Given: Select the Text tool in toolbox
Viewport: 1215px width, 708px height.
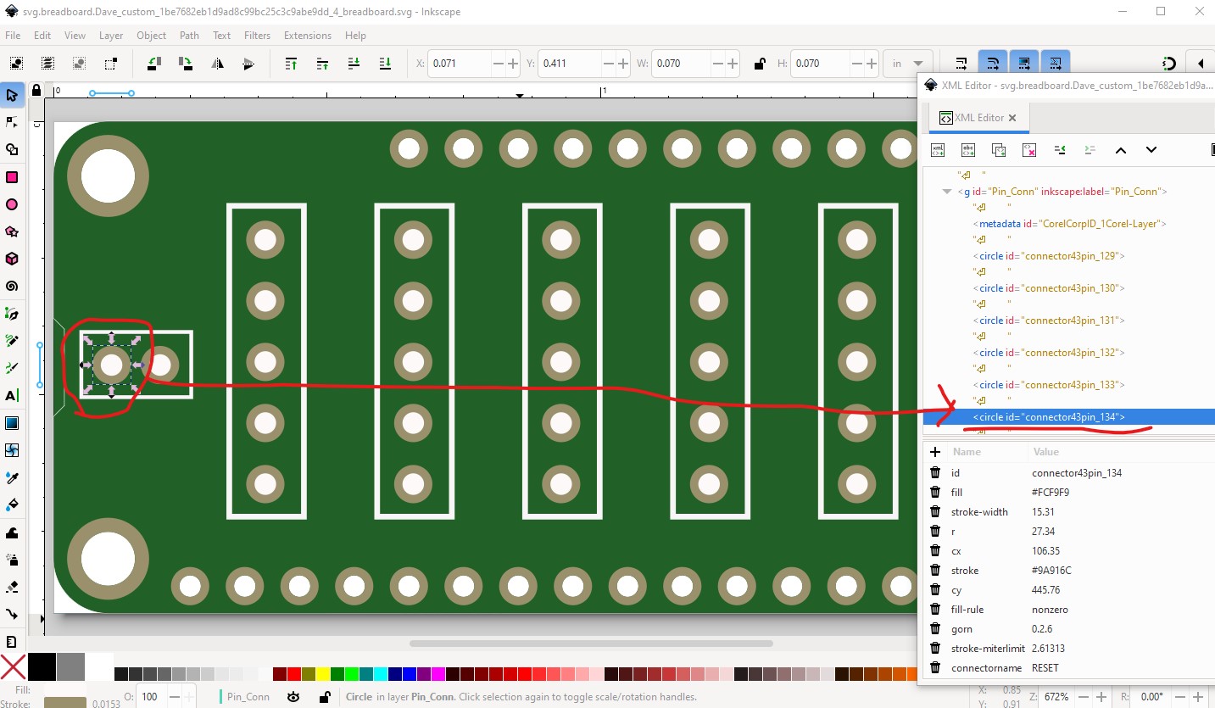Looking at the screenshot, I should coord(12,395).
